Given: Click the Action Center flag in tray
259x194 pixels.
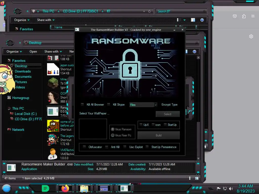Looking at the screenshot, I should (219, 188).
